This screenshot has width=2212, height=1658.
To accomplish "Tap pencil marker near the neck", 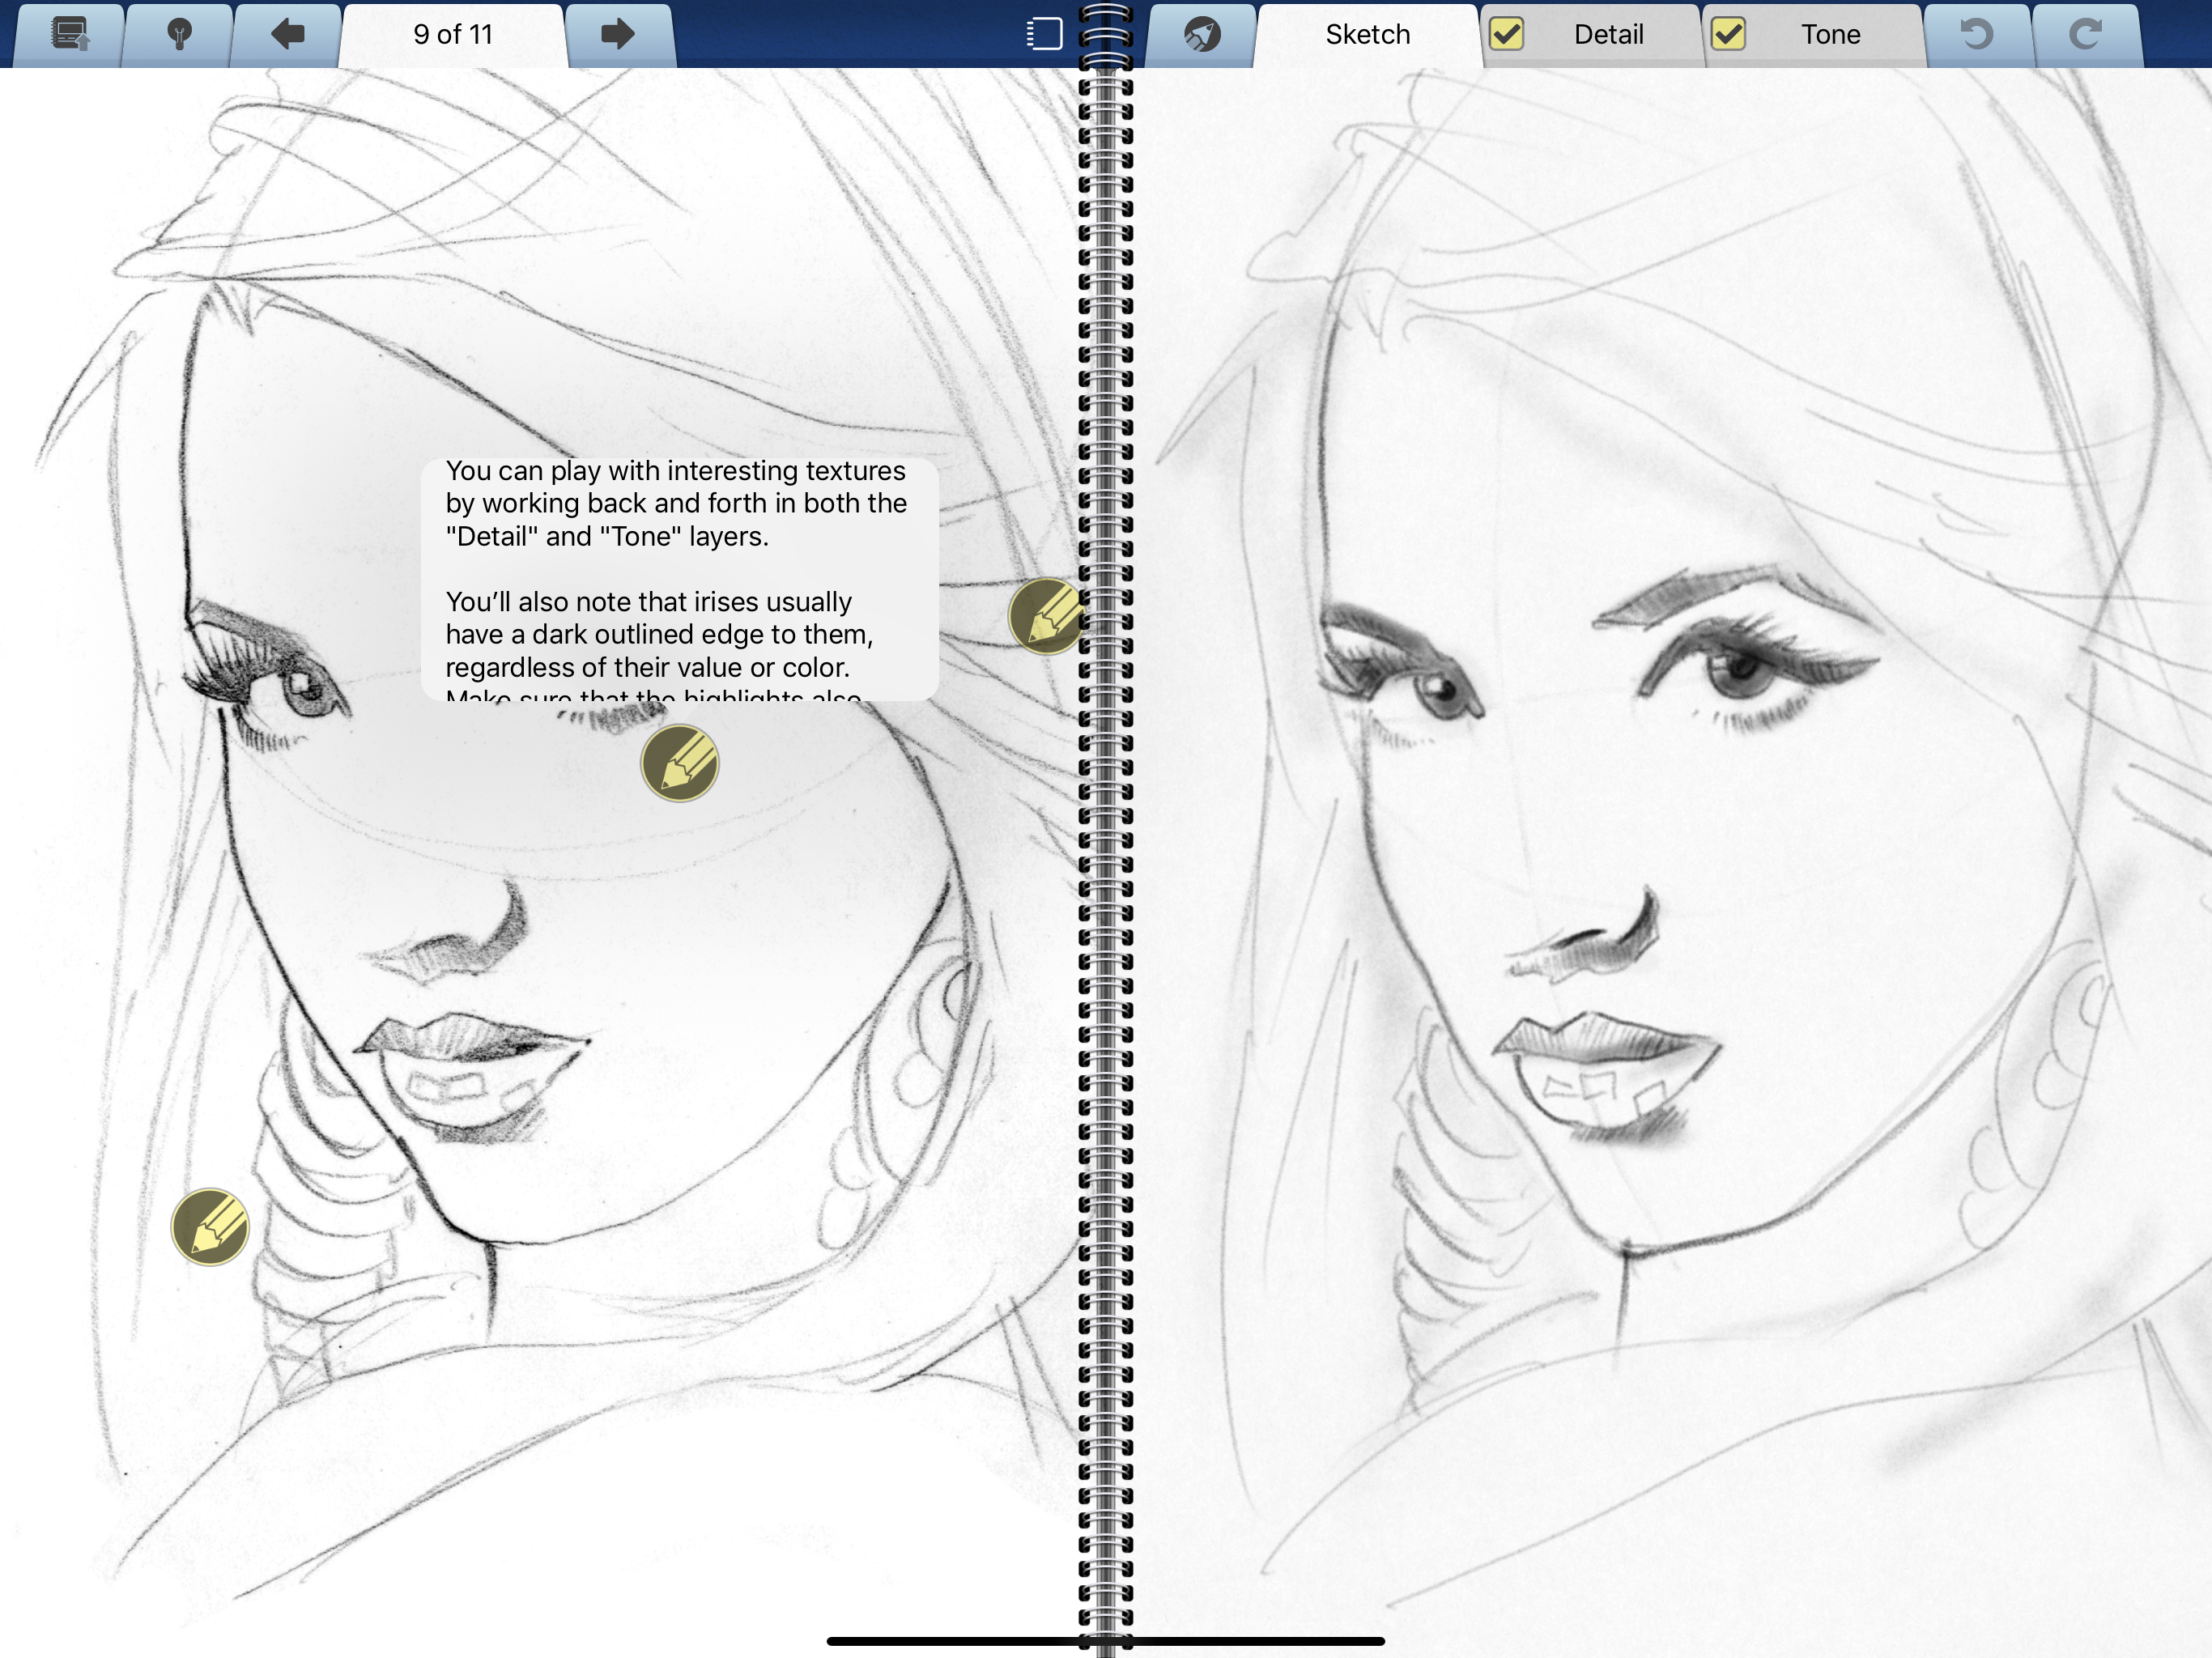I will click(x=210, y=1227).
